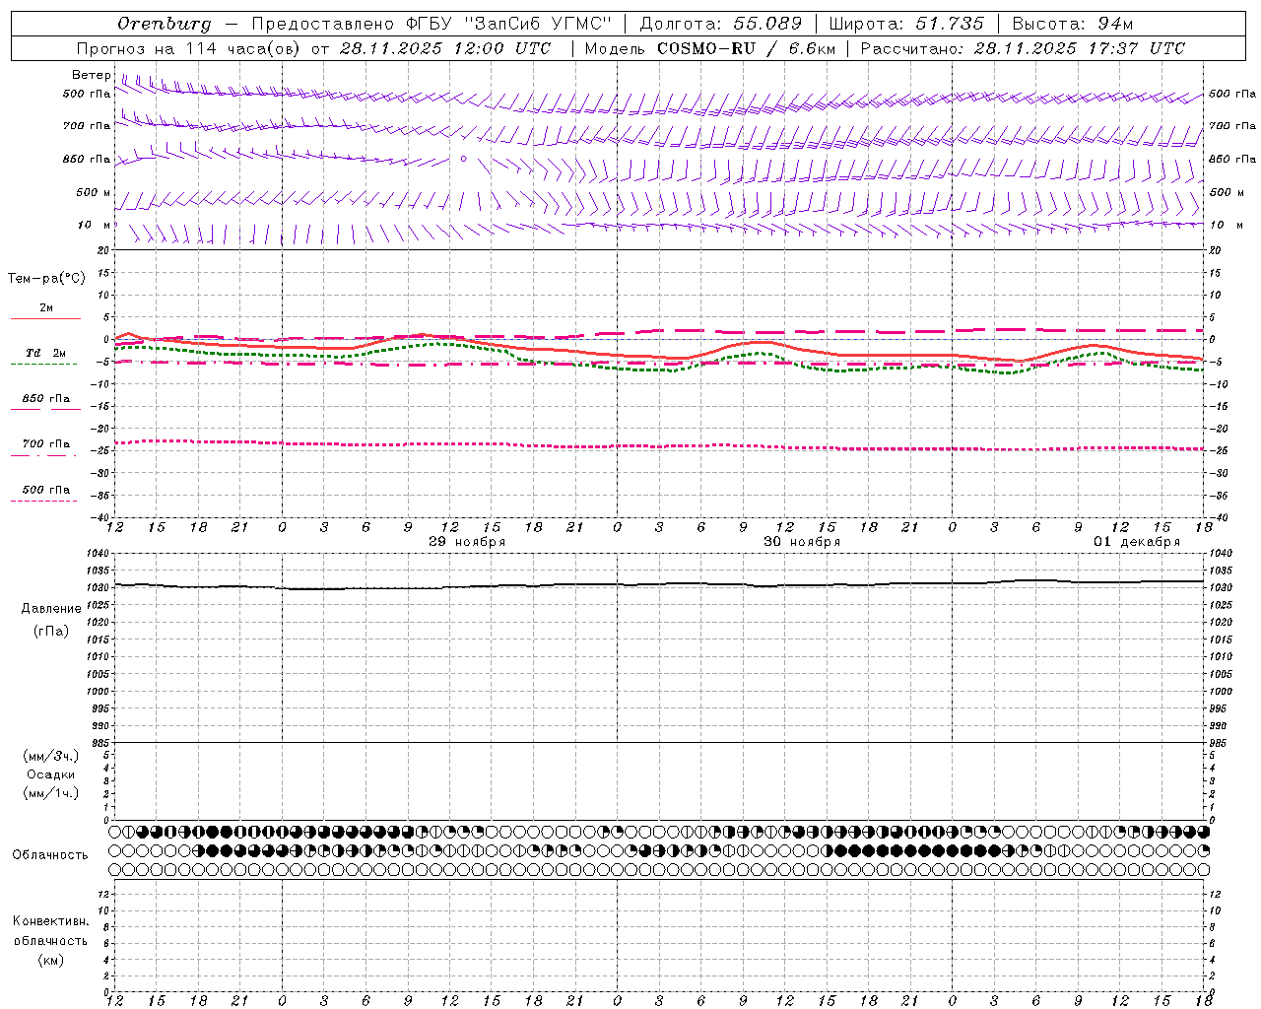Screen dimensions: 1261x1009
Task: Click the dashed line below the '500 гПа' temperature legend label
Action: click(43, 501)
